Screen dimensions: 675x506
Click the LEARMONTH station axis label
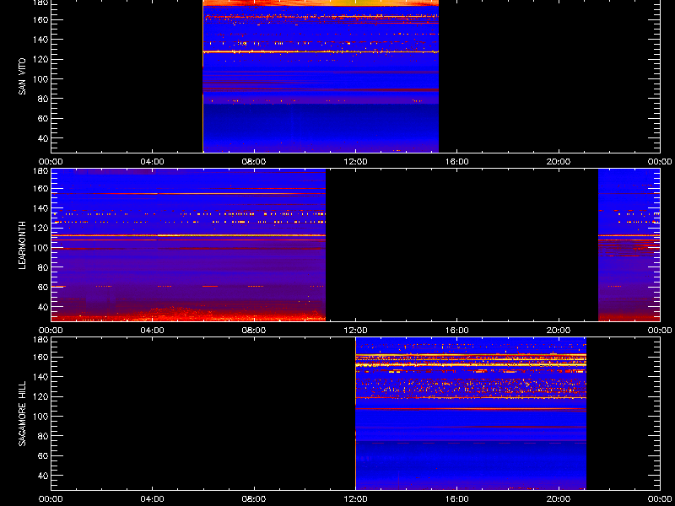coord(23,245)
